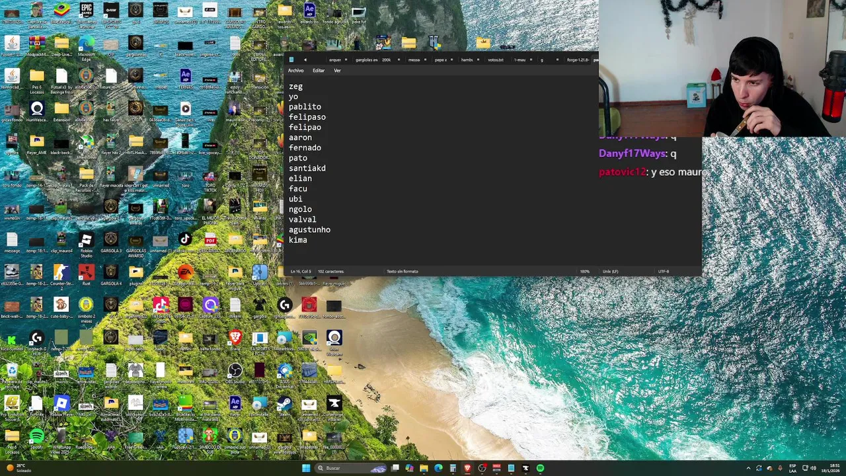846x476 pixels.
Task: Open the Roblox Player desktop shortcut
Action: [x=61, y=406]
